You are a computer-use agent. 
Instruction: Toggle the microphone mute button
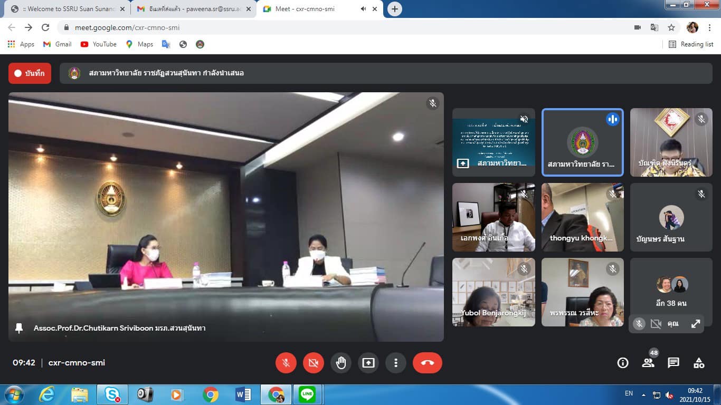point(286,363)
